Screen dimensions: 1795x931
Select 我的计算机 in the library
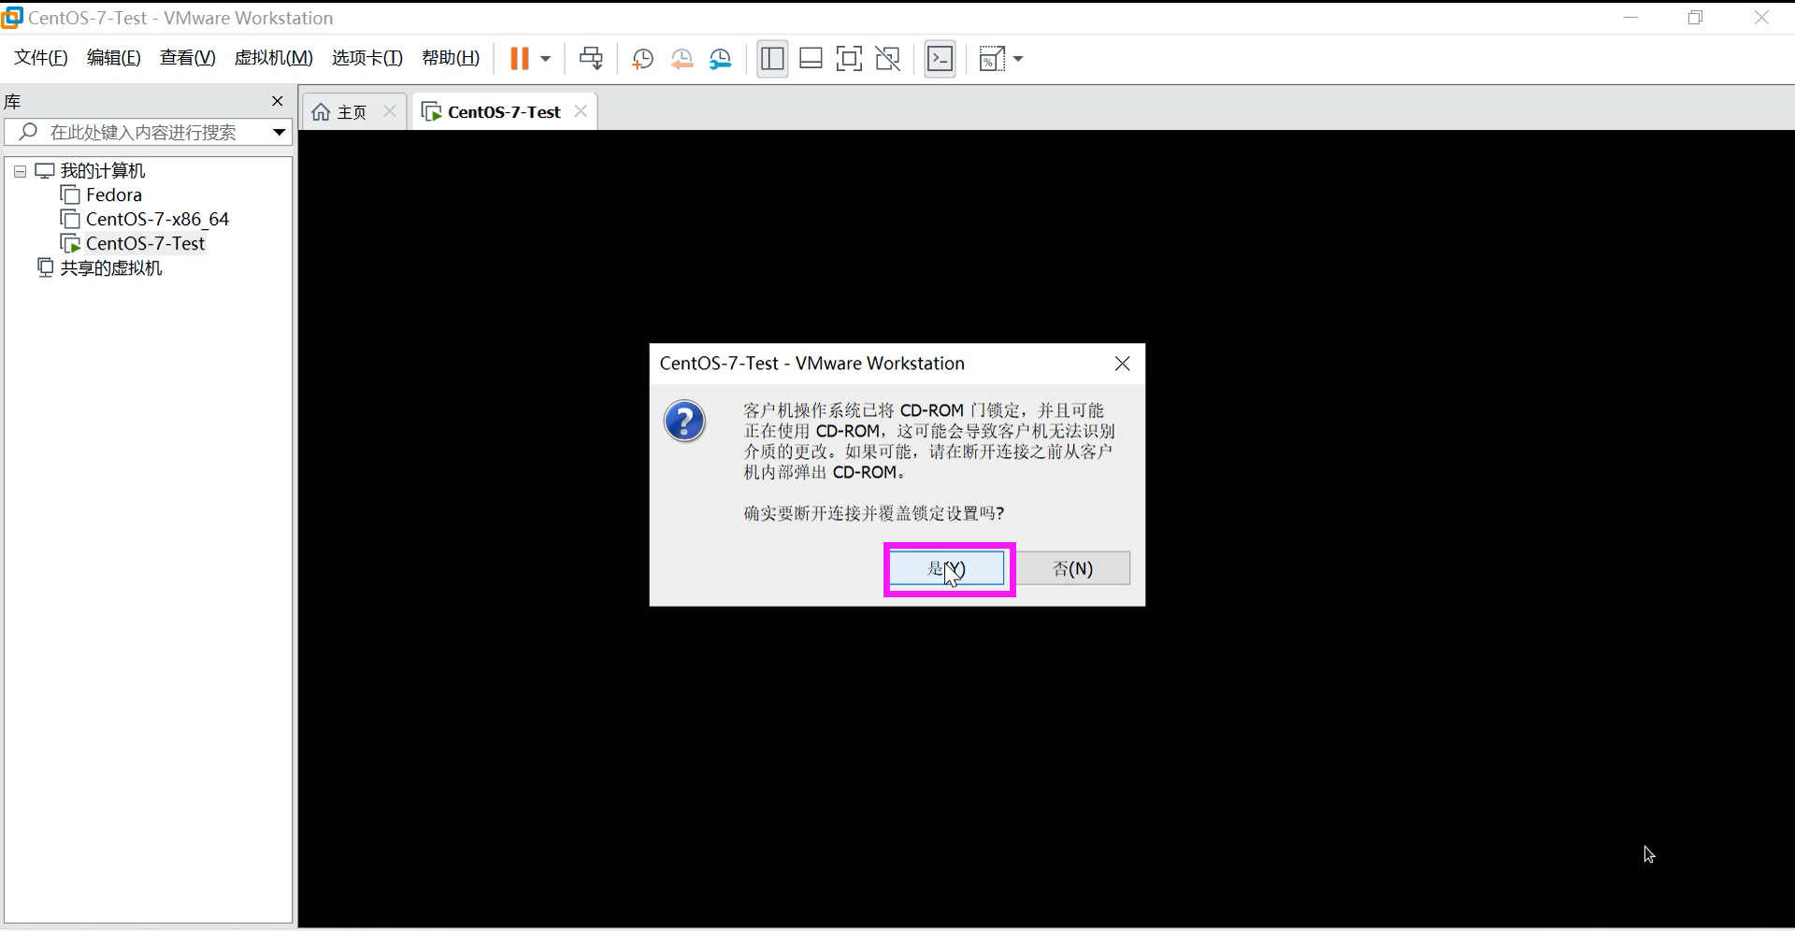[103, 171]
